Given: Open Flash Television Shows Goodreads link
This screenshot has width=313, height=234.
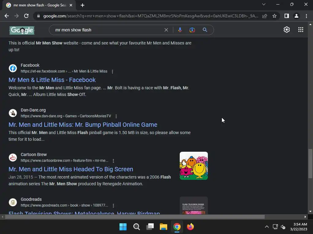Looking at the screenshot, I should pyautogui.click(x=84, y=212).
